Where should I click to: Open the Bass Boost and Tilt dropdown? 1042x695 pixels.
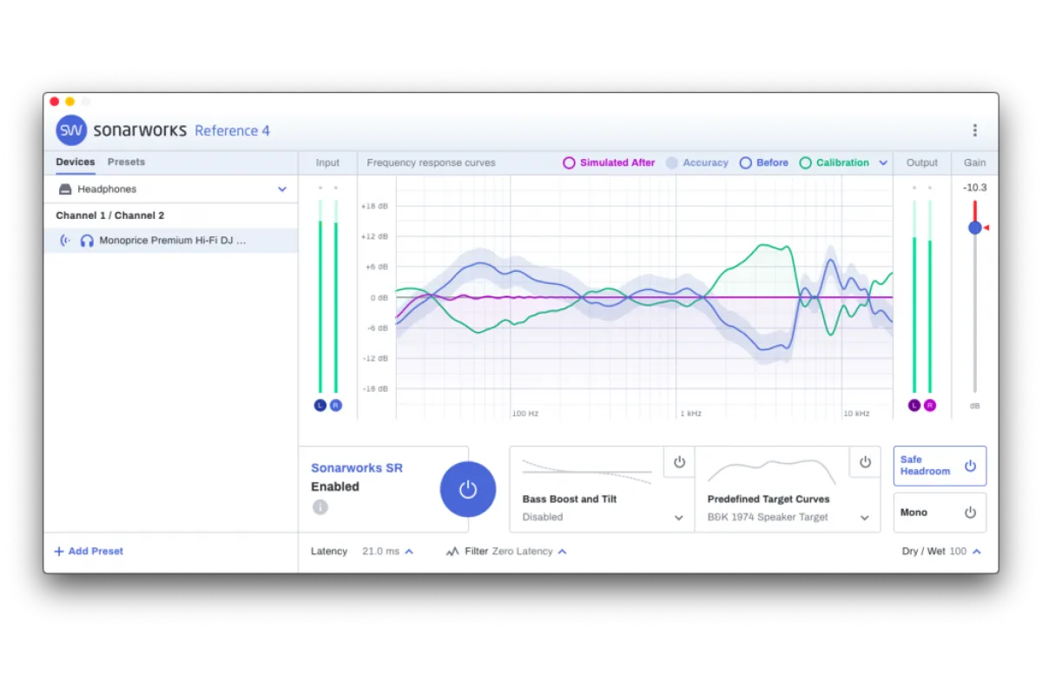(x=679, y=518)
